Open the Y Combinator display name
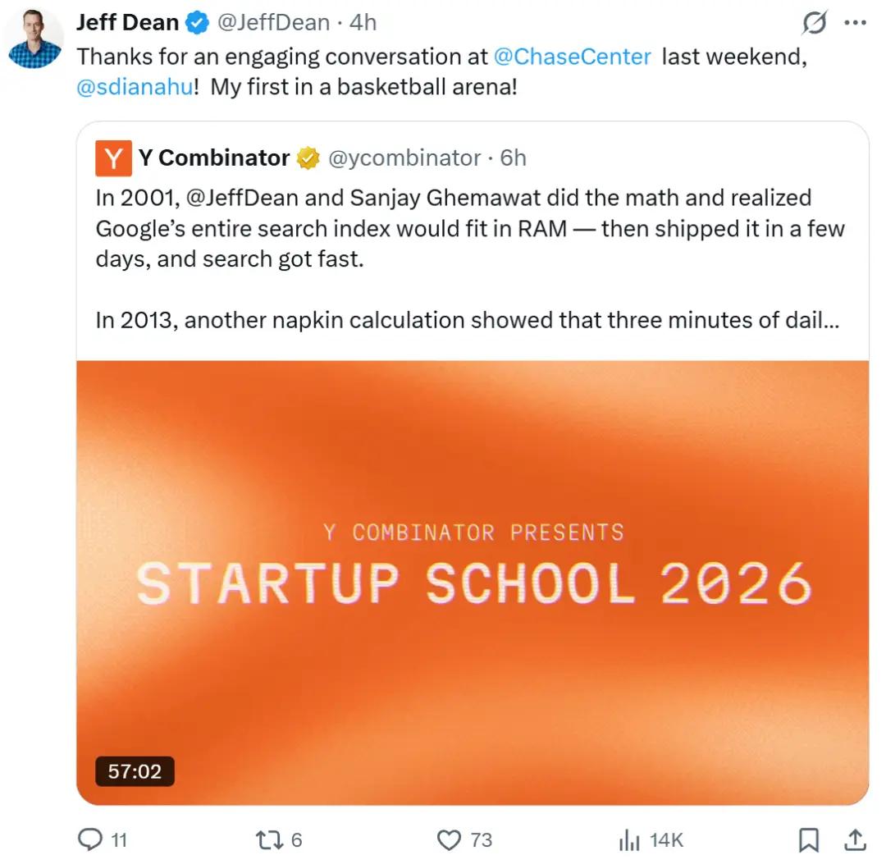 click(214, 158)
